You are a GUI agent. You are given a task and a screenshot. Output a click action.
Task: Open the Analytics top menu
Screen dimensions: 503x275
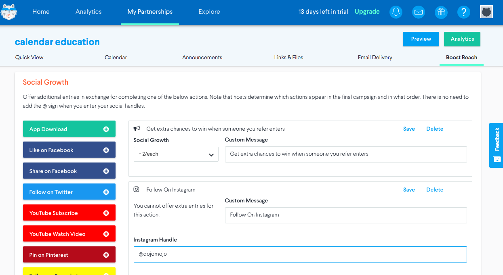[88, 12]
